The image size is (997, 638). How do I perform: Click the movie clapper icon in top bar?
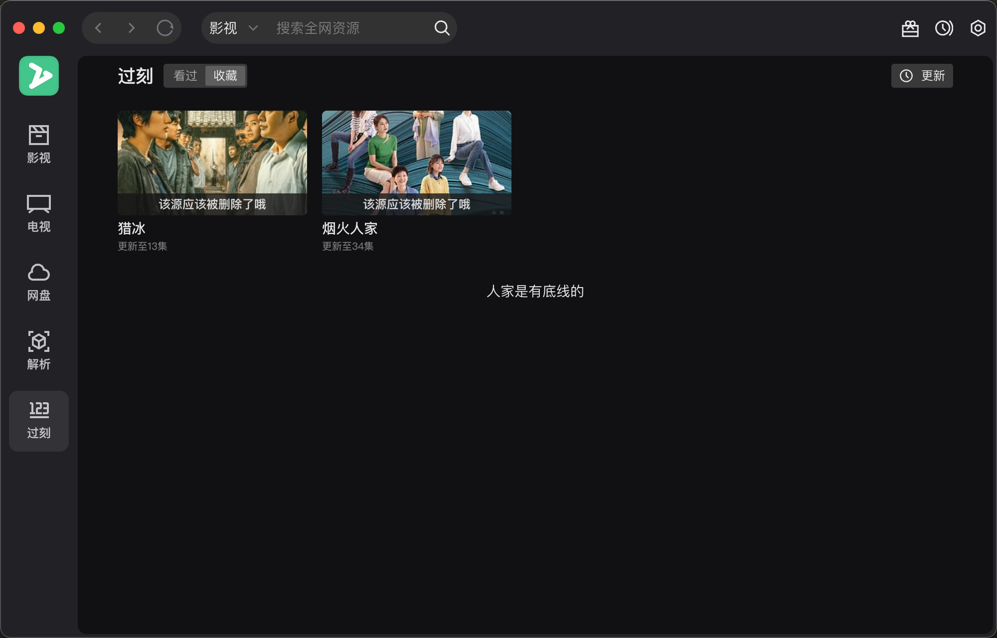tap(910, 28)
